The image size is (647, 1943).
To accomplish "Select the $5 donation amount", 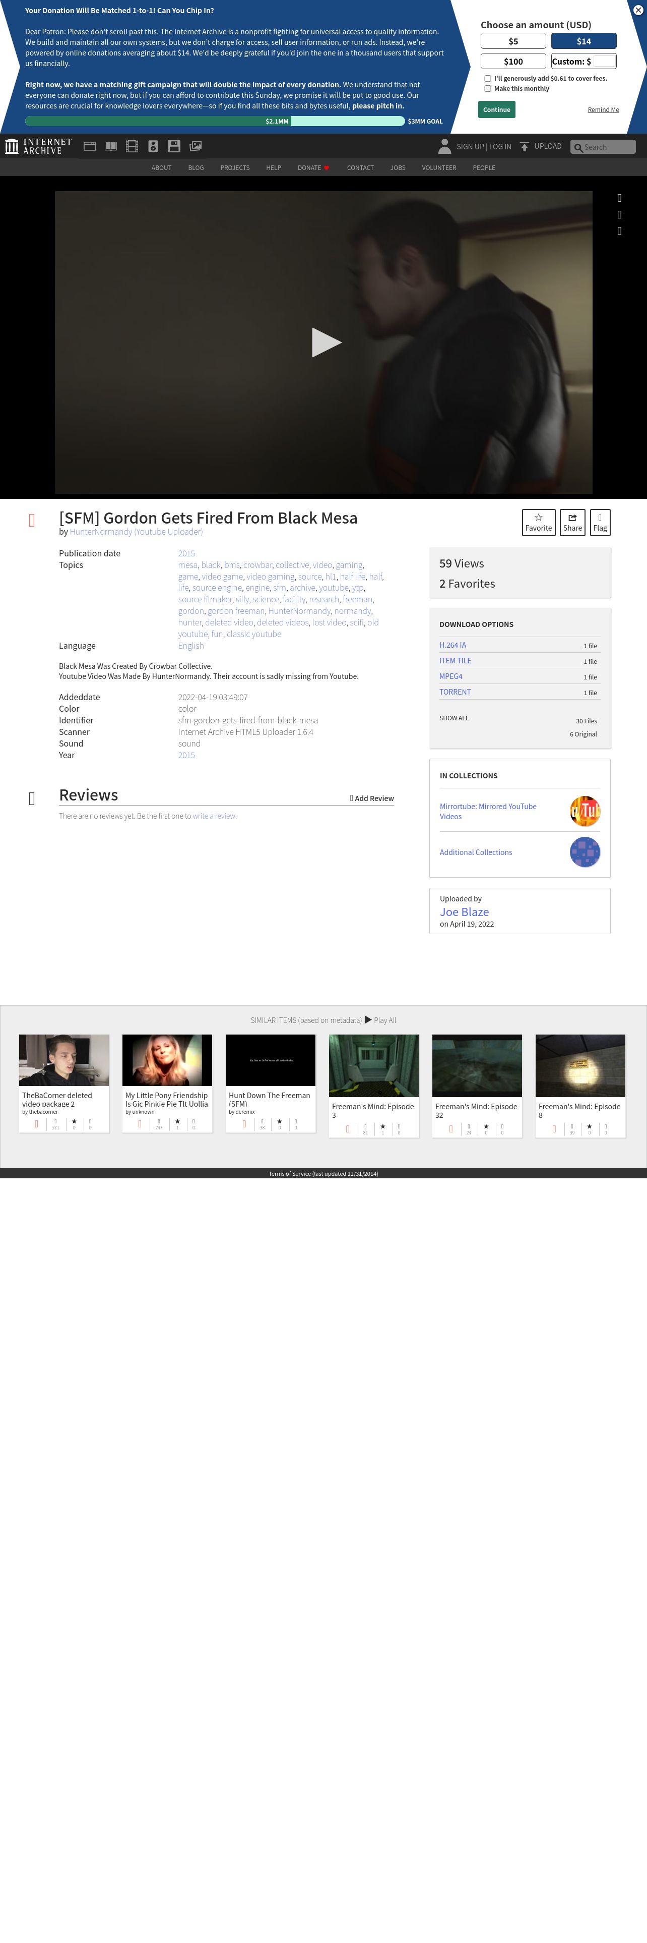I will pos(513,41).
